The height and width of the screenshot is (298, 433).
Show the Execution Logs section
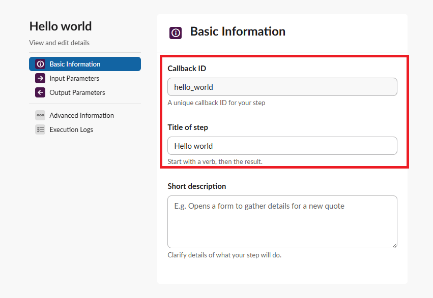[71, 129]
